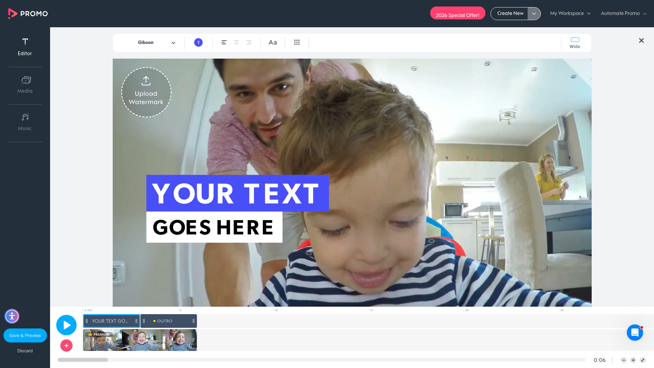Open the Music panel

(x=25, y=121)
